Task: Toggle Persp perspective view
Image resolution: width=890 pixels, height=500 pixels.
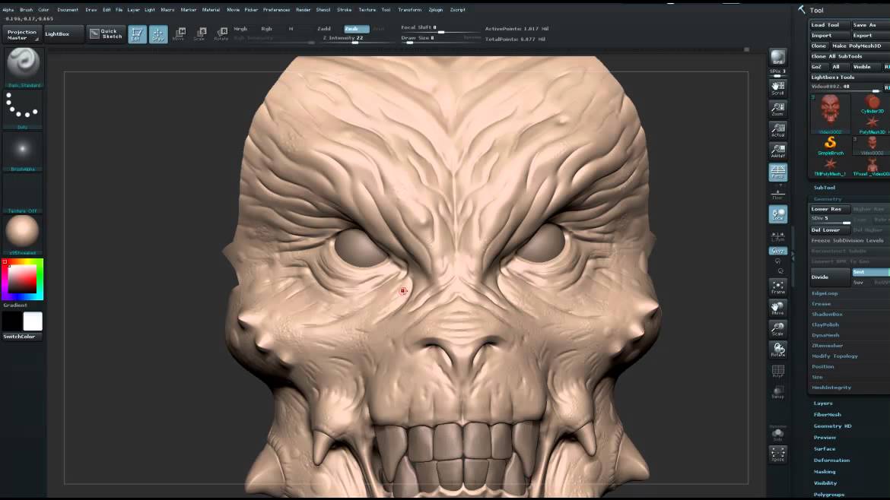Action: pos(777,172)
